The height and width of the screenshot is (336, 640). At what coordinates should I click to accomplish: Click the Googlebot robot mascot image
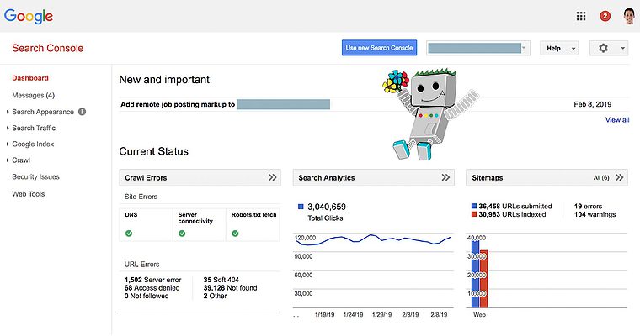click(x=429, y=113)
